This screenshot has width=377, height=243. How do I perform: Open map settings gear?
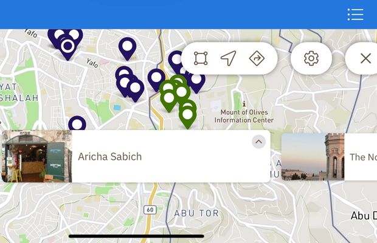pyautogui.click(x=311, y=58)
